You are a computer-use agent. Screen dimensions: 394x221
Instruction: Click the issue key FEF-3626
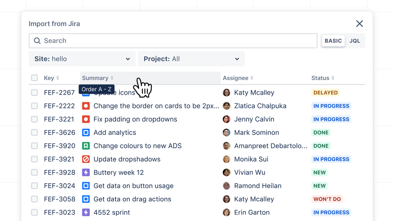[60, 133]
